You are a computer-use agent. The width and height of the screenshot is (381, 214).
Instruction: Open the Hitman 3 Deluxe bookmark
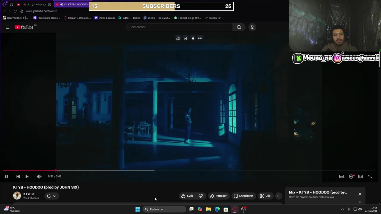(77, 18)
